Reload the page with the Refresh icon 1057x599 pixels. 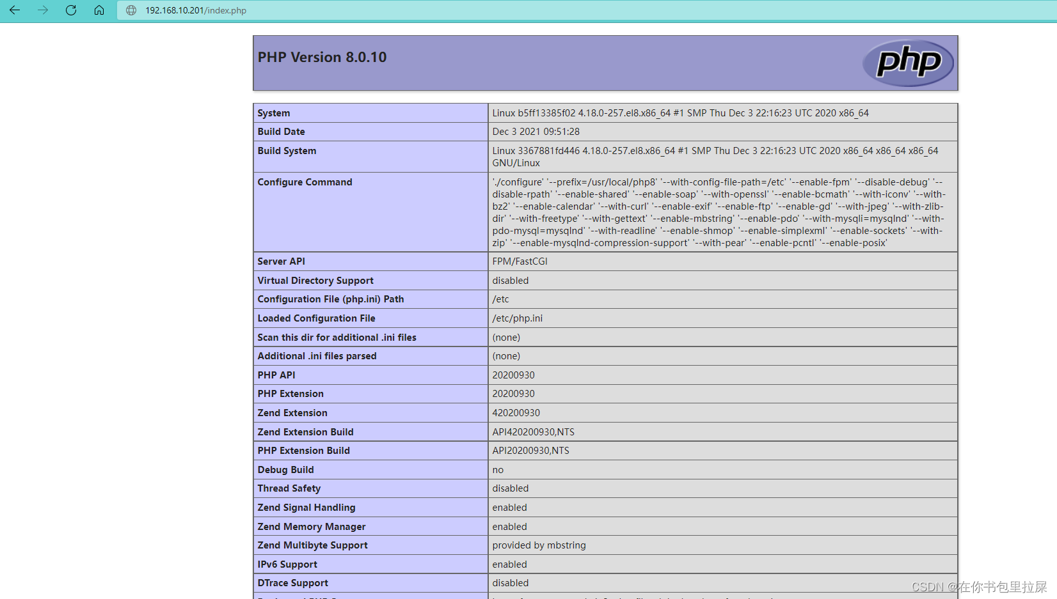[x=71, y=10]
